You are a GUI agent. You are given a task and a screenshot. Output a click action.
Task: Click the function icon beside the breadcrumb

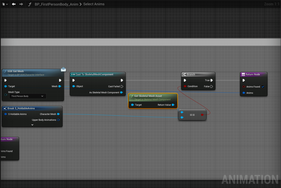(x=30, y=4)
